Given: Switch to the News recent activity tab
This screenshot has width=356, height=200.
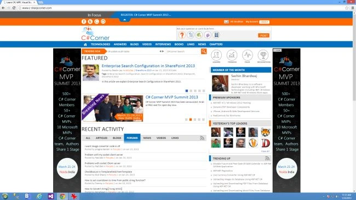Looking at the screenshot, I should (x=147, y=138).
